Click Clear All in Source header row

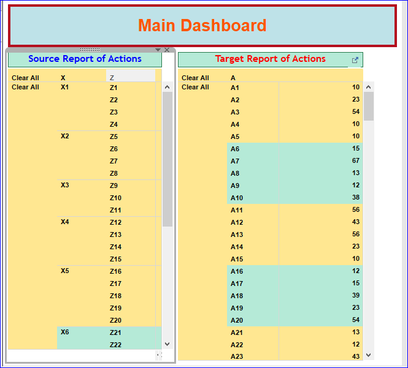tap(25, 78)
